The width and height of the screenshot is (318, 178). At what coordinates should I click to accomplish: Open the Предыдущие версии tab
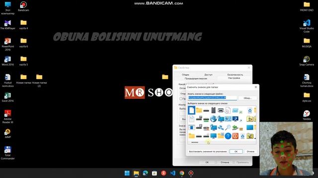tap(196, 79)
